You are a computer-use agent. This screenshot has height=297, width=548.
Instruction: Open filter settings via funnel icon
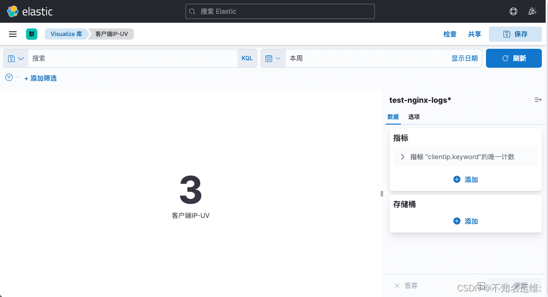click(x=9, y=77)
